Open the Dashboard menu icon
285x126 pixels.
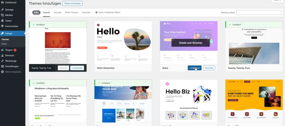2,2
